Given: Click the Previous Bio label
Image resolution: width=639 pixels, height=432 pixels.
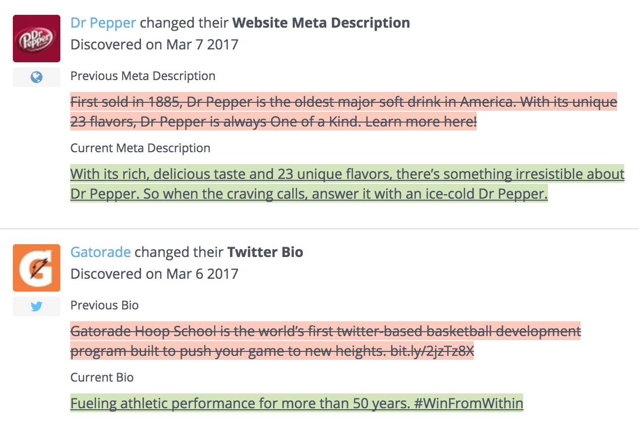Looking at the screenshot, I should coord(105,305).
